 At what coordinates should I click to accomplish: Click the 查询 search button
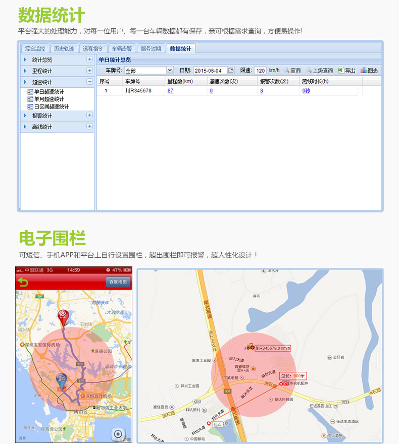tap(292, 71)
